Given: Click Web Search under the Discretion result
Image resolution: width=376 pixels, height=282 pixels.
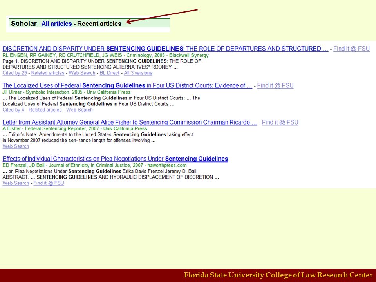Looking at the screenshot, I should click(x=82, y=73).
